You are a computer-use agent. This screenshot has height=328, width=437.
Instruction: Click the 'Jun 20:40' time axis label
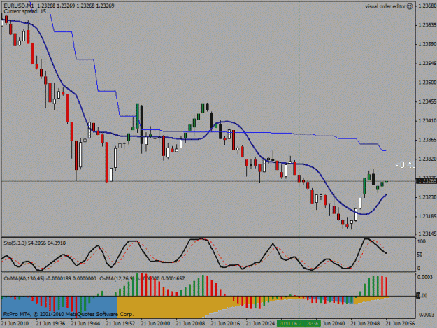click(334, 323)
